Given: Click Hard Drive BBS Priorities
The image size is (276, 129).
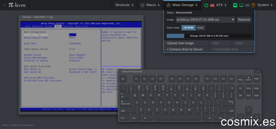Looking at the screenshot, I should pyautogui.click(x=39, y=78).
